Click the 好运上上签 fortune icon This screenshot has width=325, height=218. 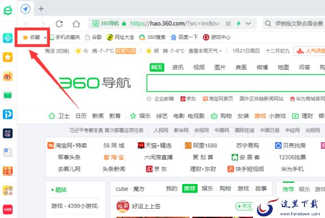(x=123, y=206)
